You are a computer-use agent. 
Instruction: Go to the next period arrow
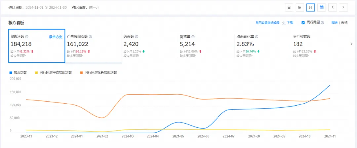point(343,7)
